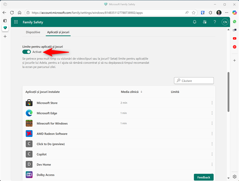Click the Aplicații și jocuri instalate header
The image size is (239, 181).
42,92
